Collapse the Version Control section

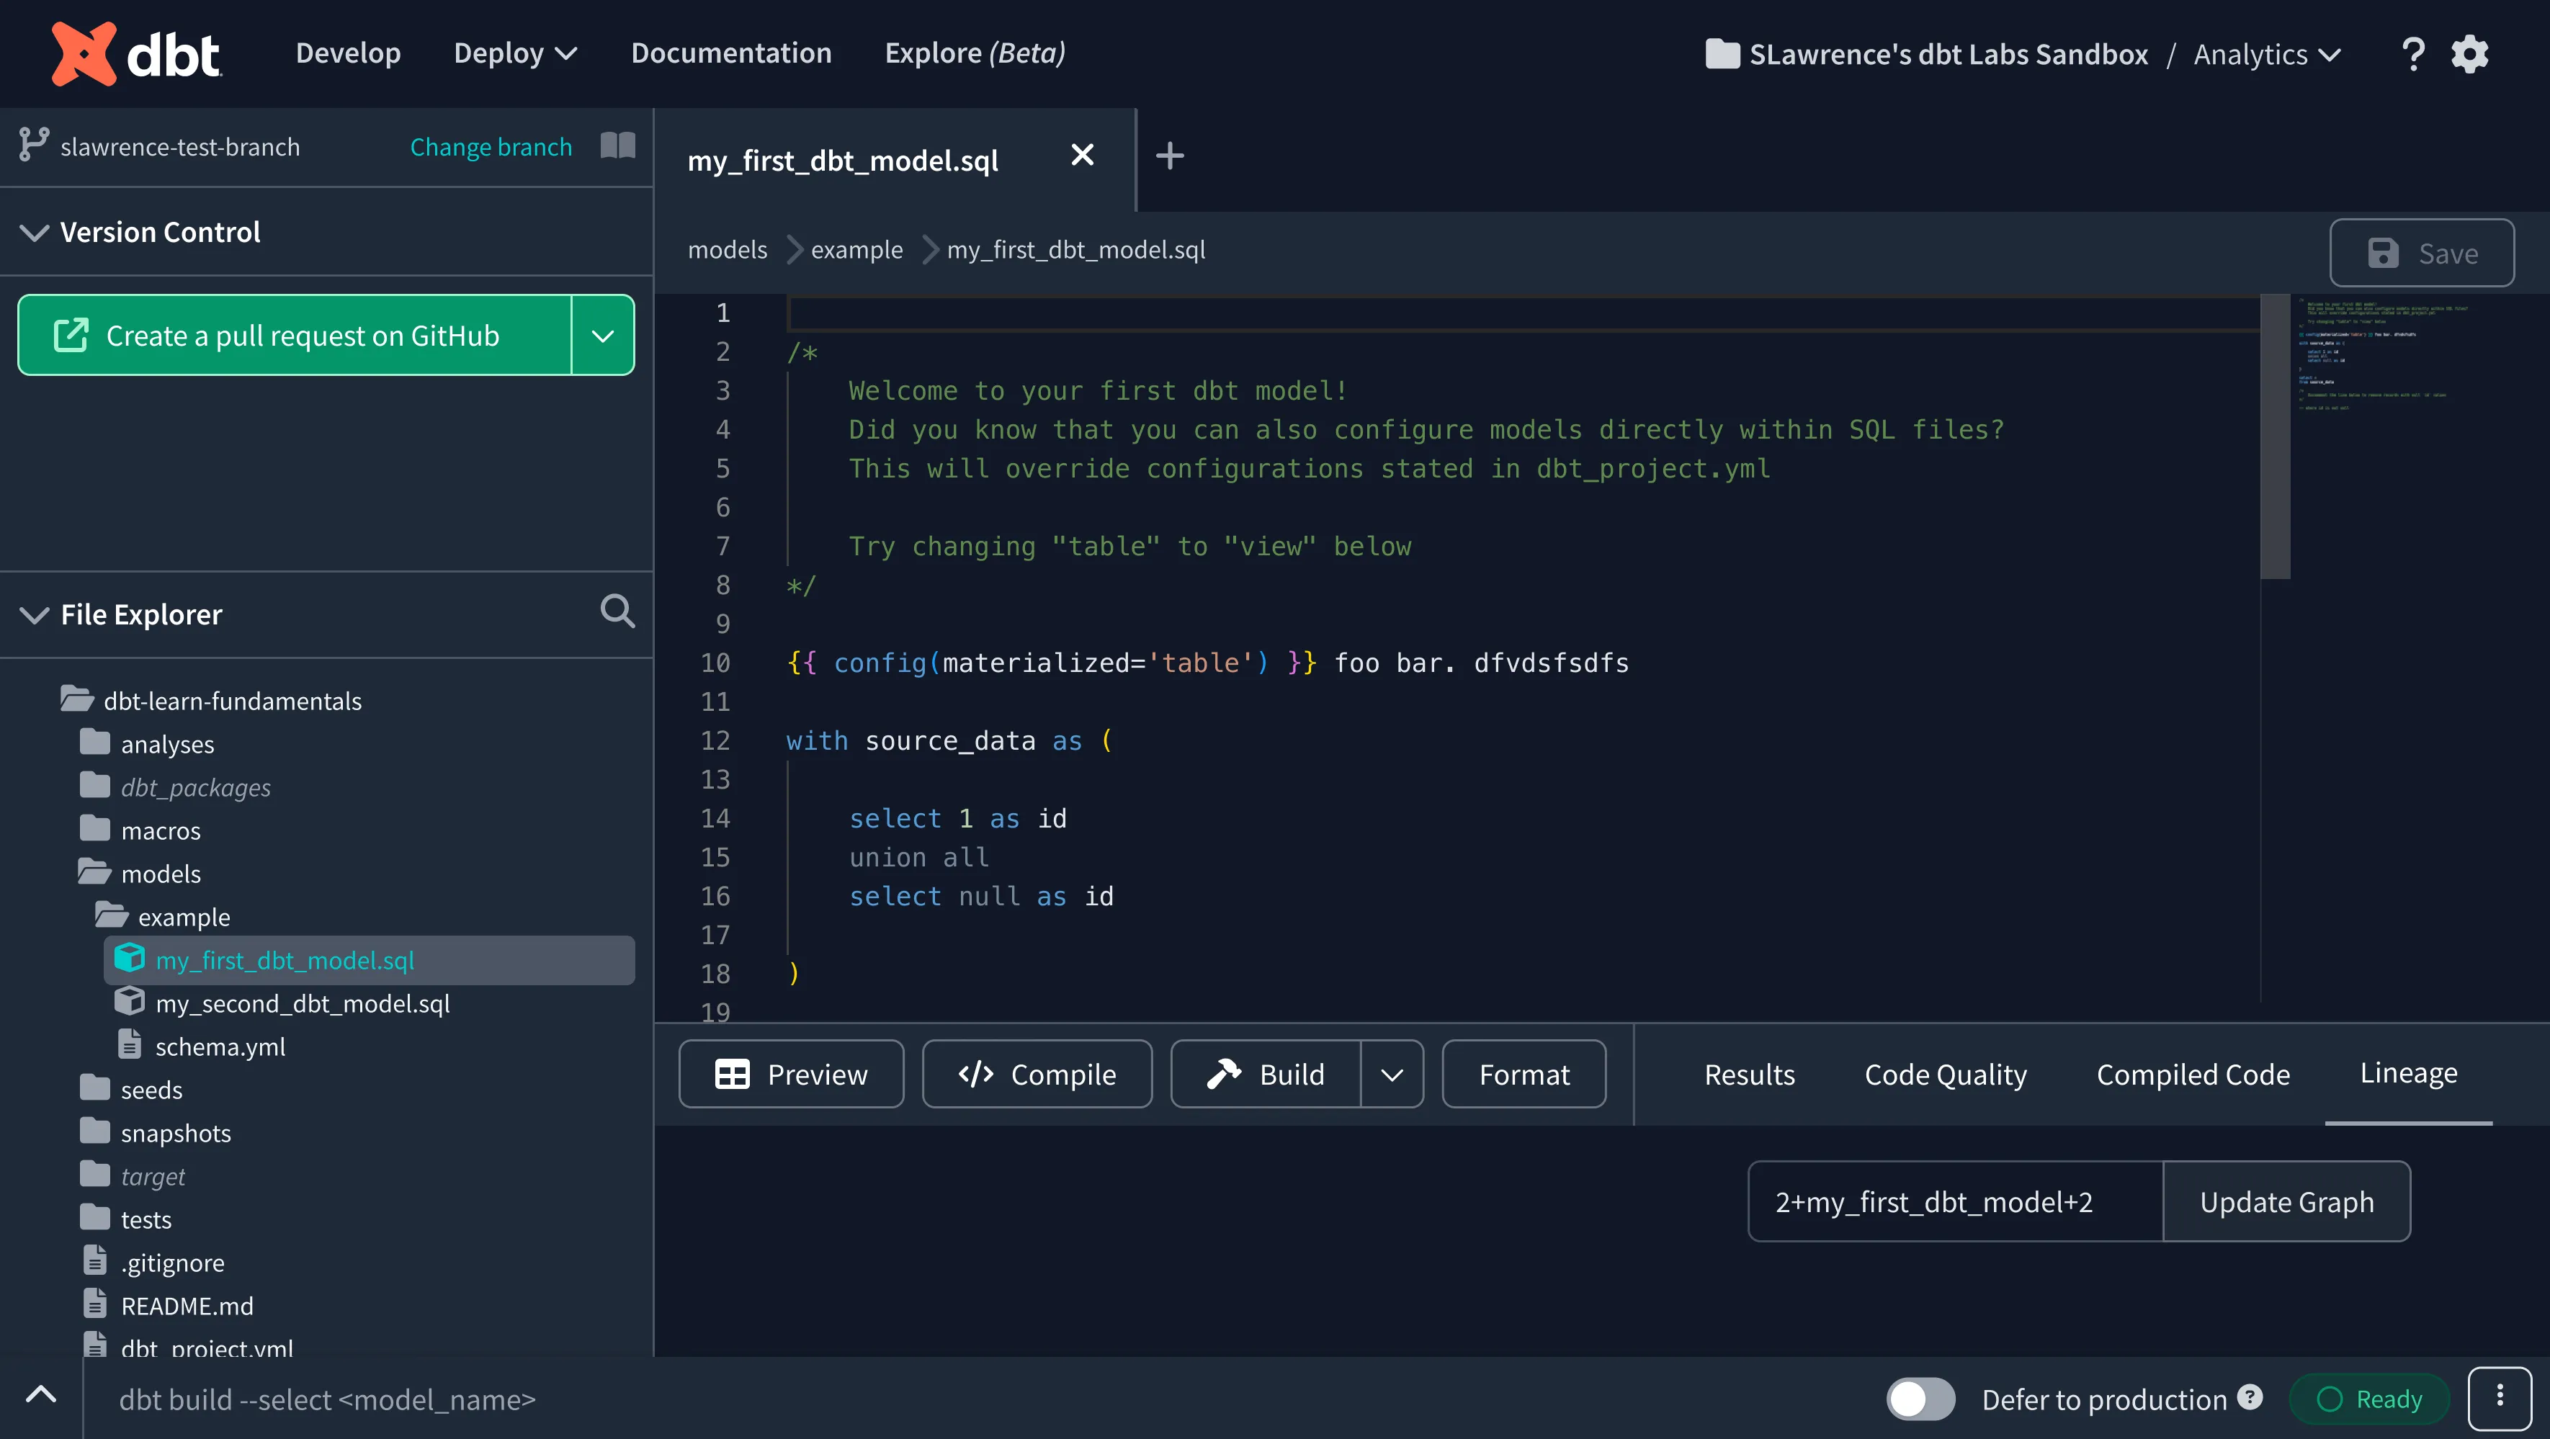tap(35, 233)
